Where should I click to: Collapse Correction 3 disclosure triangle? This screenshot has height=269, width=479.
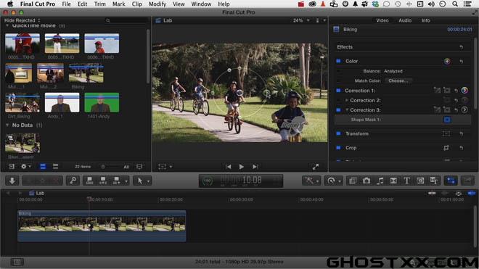(347, 110)
